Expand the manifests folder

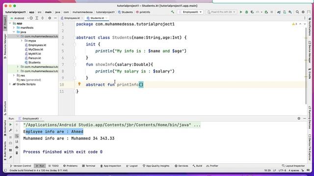pos(14,28)
